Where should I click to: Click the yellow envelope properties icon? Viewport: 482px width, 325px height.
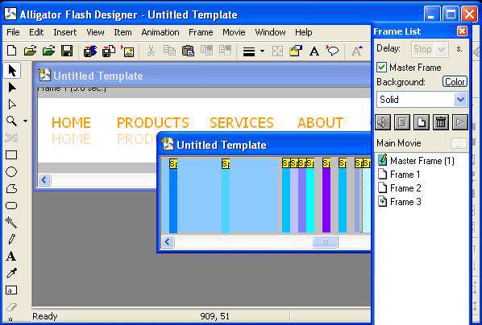[296, 51]
